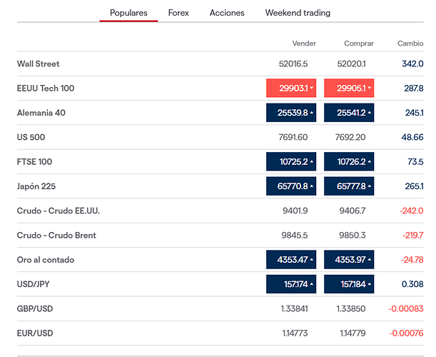Viewport: 436px width, 357px height.
Task: Click Wall Street sell price 52016.5
Action: pos(293,64)
